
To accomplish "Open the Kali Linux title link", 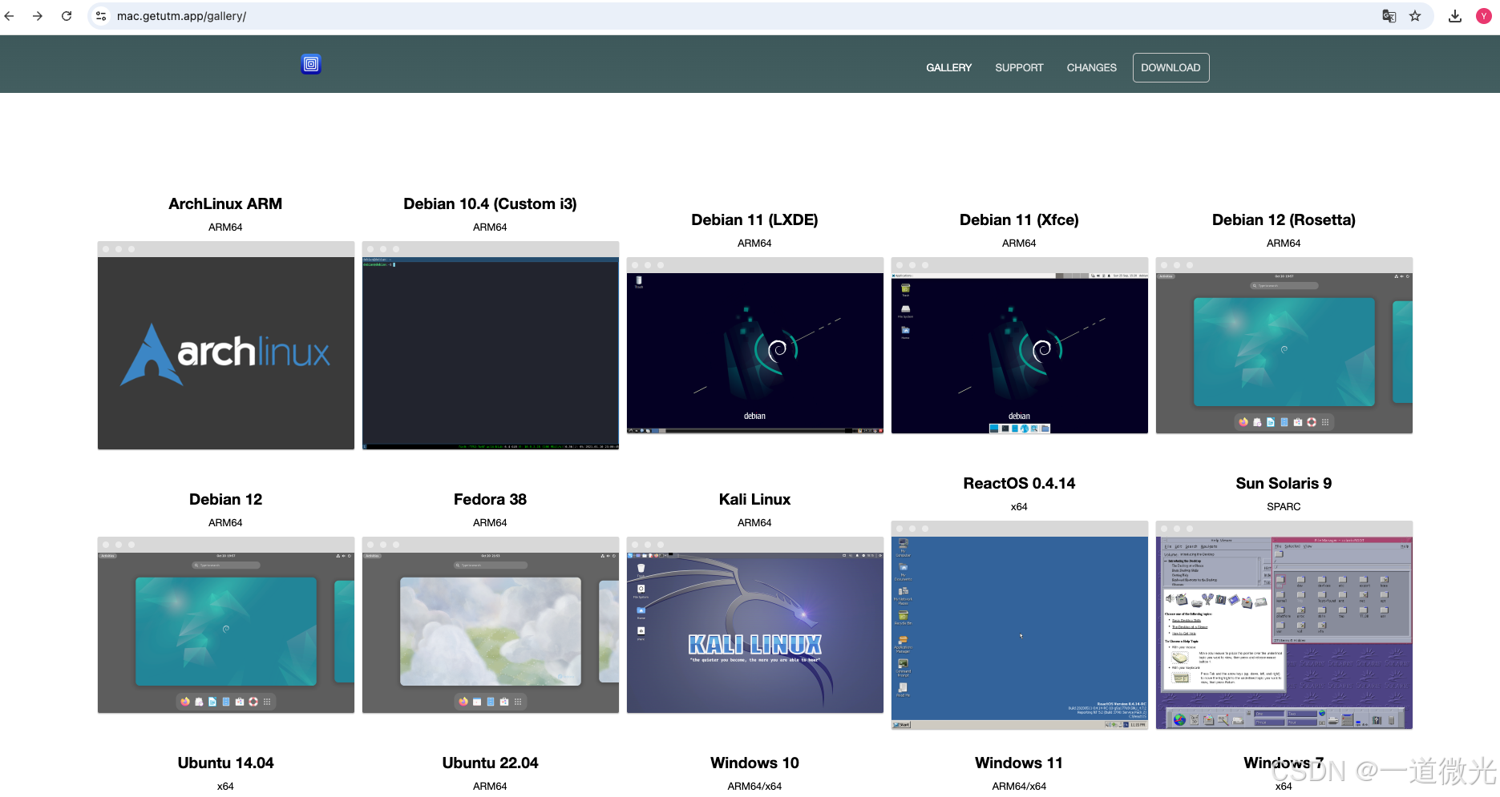I will pyautogui.click(x=754, y=500).
